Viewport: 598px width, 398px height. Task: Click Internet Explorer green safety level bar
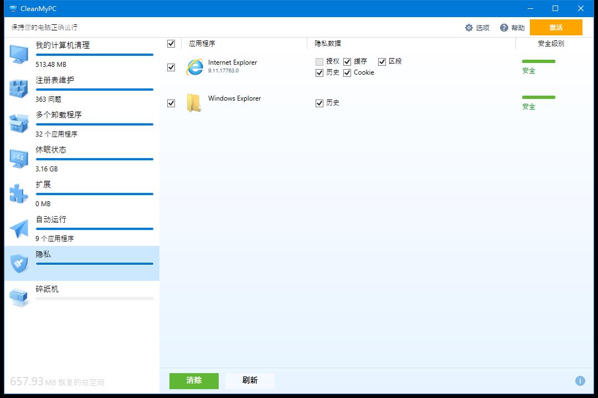point(539,61)
